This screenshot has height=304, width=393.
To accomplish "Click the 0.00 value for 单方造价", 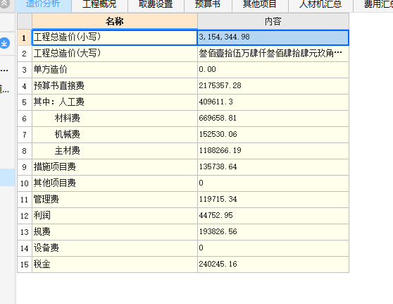I will pos(273,70).
